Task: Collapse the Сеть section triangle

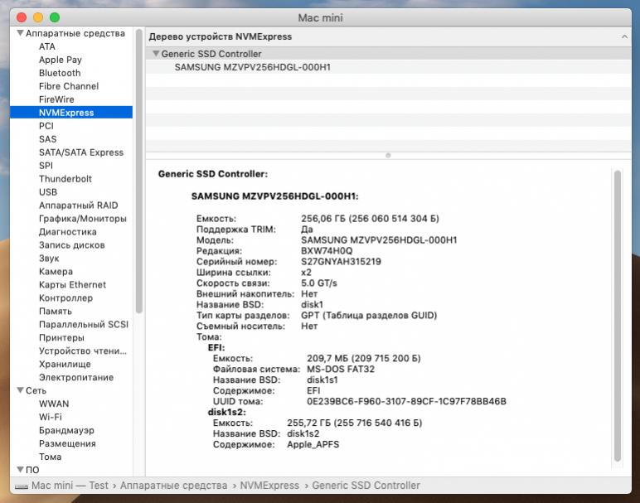Action: [x=20, y=390]
